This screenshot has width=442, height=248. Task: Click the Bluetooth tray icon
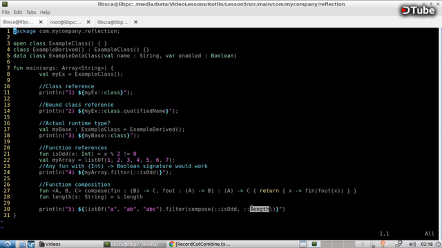[363, 244]
